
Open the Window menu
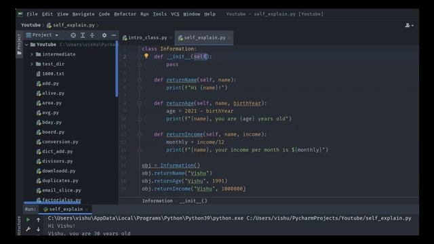(191, 14)
